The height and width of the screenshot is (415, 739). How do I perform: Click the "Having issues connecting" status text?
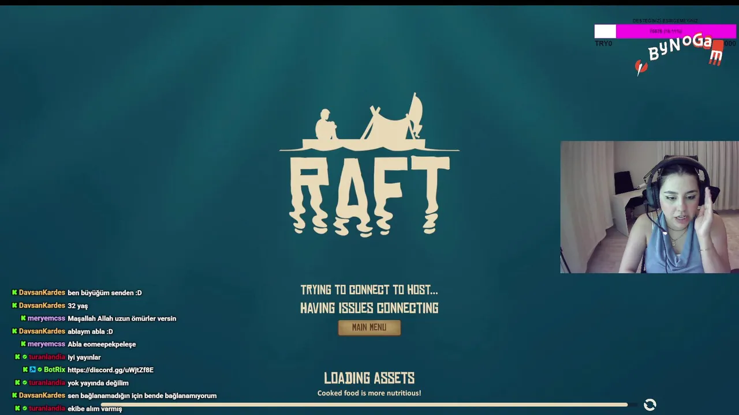(369, 308)
